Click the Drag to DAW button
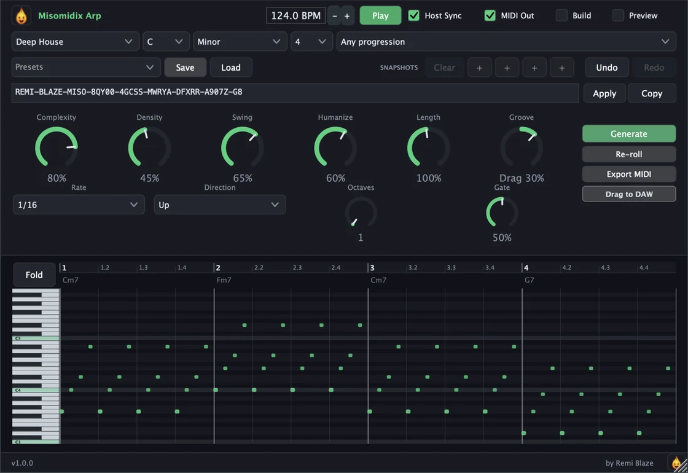The height and width of the screenshot is (473, 688). coord(629,194)
